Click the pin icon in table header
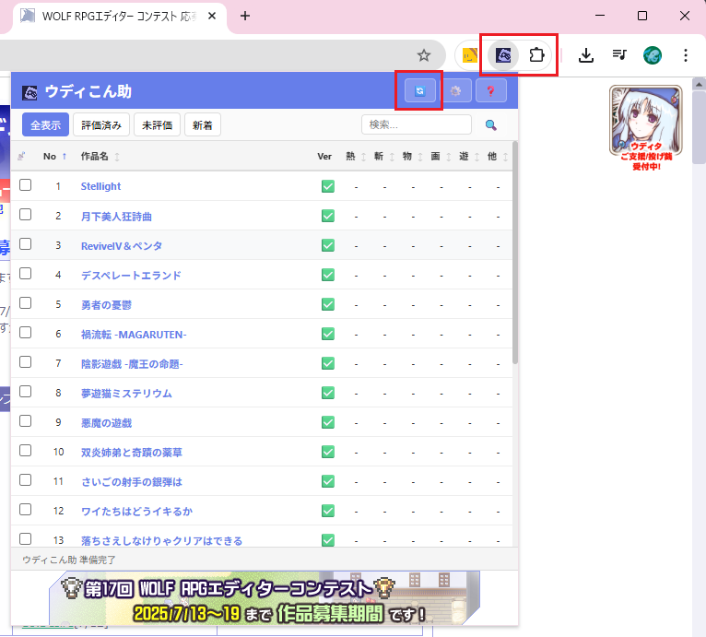The image size is (706, 637). point(21,157)
